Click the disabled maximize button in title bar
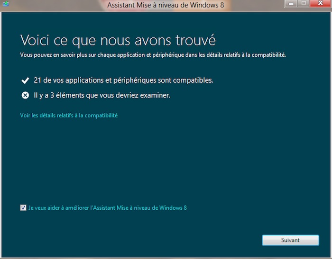 (x=304, y=4)
